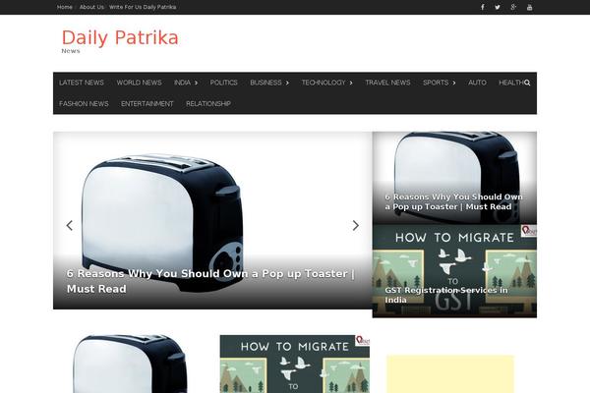Advance slider with next arrow
Viewport: 590px width, 393px height.
click(x=356, y=225)
